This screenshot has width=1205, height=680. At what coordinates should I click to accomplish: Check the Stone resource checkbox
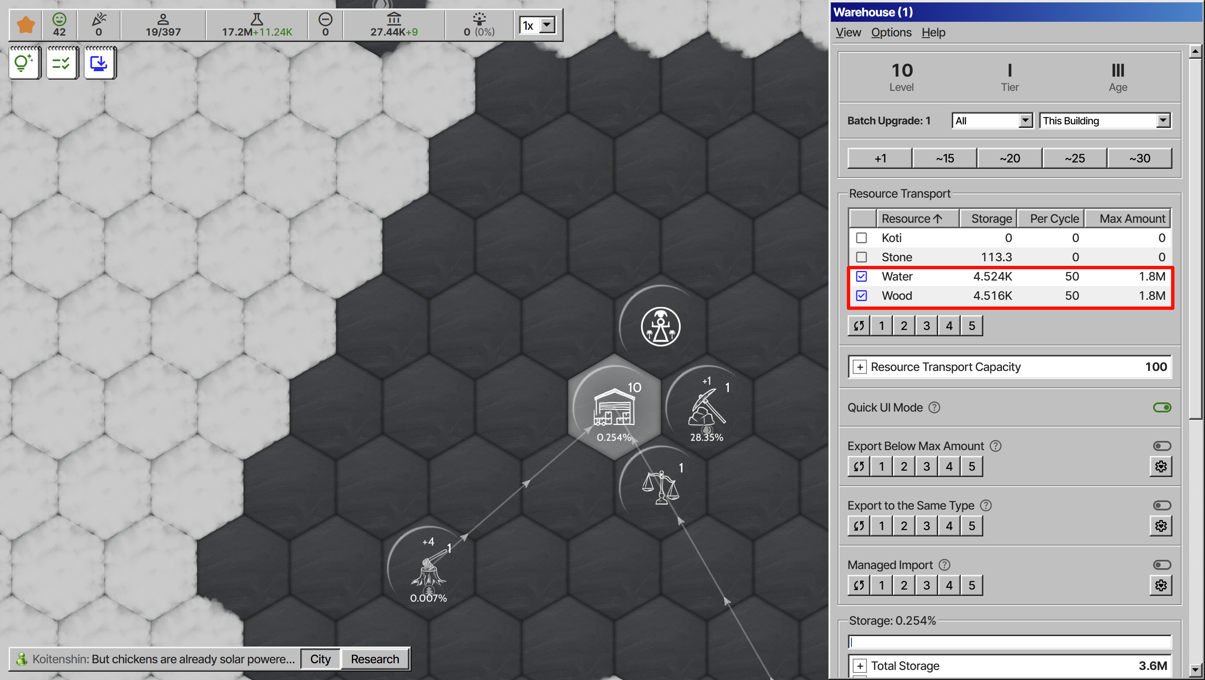click(861, 257)
